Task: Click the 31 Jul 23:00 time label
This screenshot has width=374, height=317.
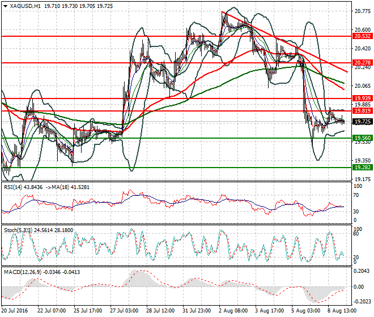Action: tap(197, 311)
